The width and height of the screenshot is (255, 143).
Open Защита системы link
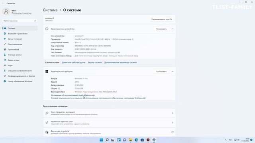pyautogui.click(x=95, y=62)
